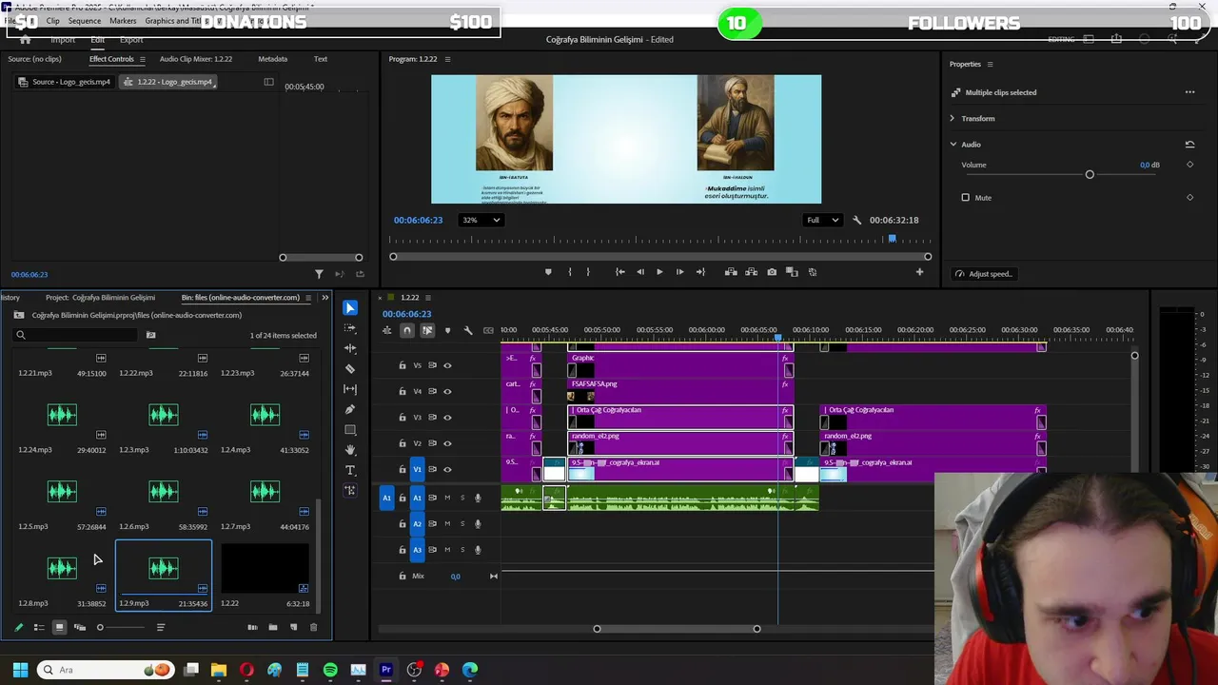
Task: Toggle the lock on track V4
Action: pos(403,391)
